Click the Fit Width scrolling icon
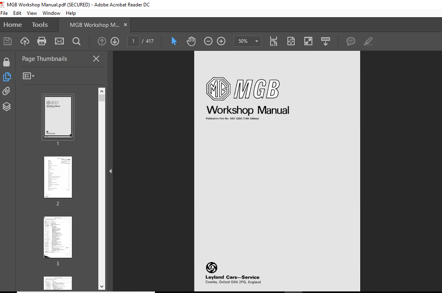The height and width of the screenshot is (293, 442). click(x=273, y=41)
